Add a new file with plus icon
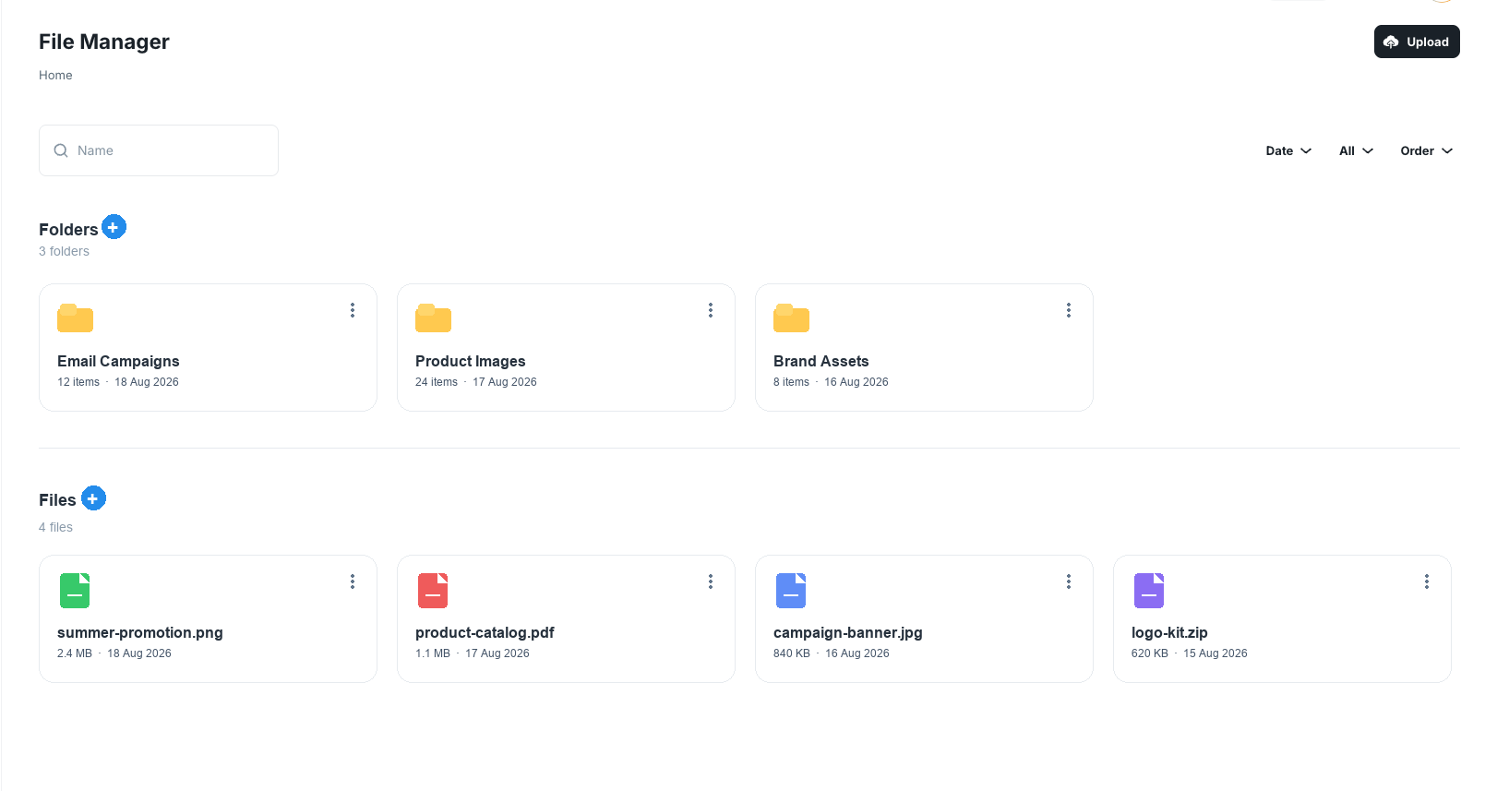The image size is (1497, 791). tap(93, 498)
